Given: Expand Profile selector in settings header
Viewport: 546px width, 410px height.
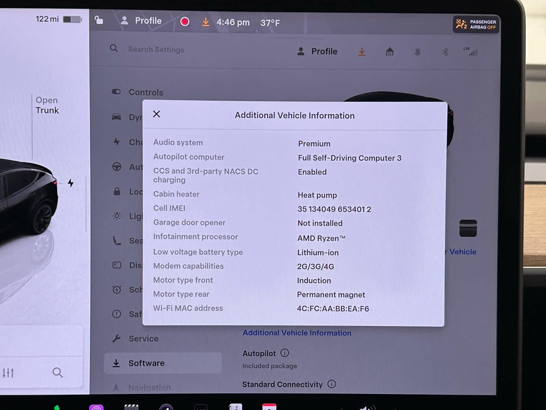Looking at the screenshot, I should pyautogui.click(x=317, y=52).
